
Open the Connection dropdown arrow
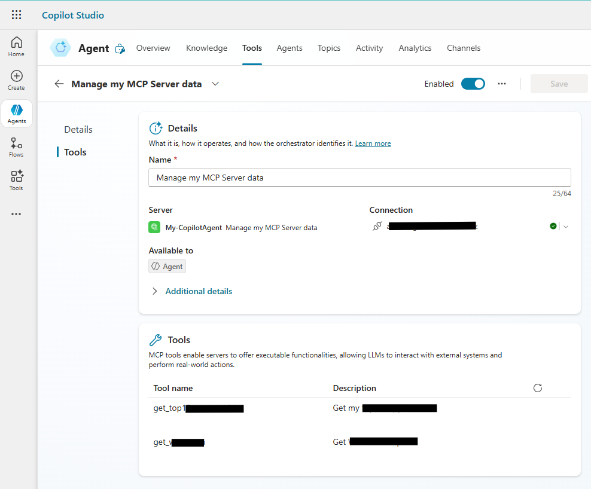[566, 227]
